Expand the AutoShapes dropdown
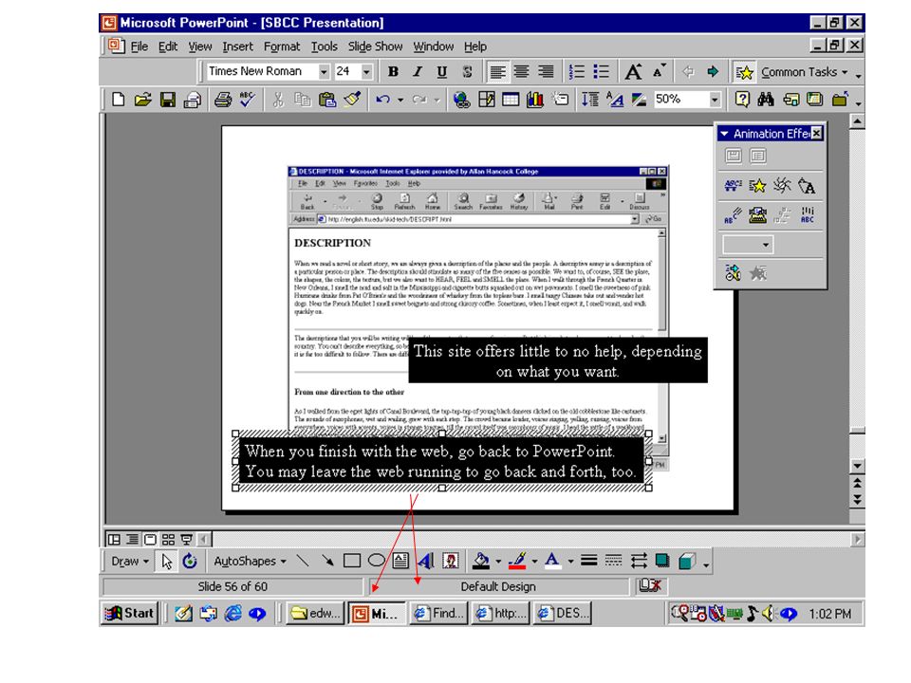911x683 pixels. point(251,561)
